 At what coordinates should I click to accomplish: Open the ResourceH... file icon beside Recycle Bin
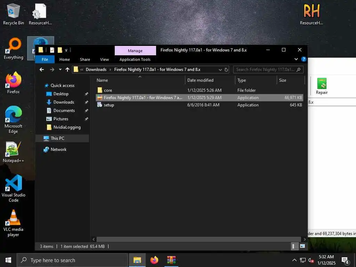click(x=40, y=14)
